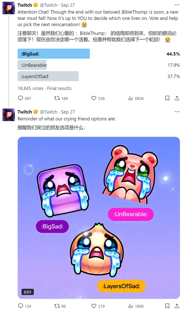Open more options menu on the reminder tweet

(x=177, y=111)
